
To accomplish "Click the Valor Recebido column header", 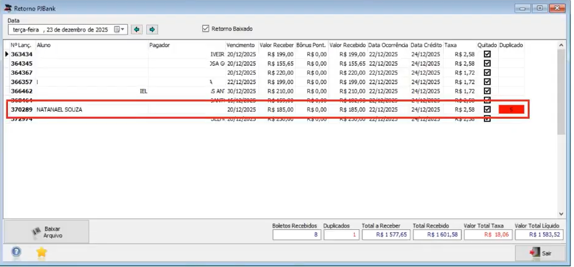I will pos(347,45).
